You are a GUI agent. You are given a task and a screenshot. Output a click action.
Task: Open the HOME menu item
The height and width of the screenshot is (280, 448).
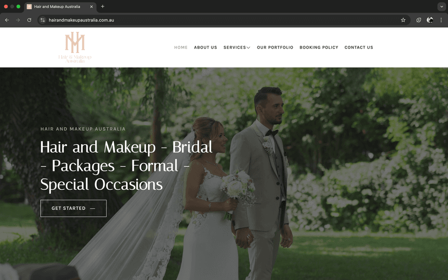pos(181,48)
